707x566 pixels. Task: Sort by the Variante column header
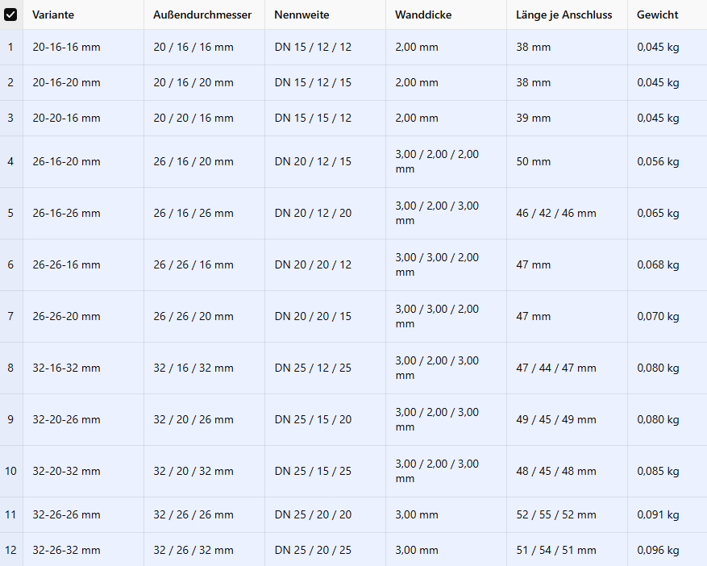click(83, 15)
